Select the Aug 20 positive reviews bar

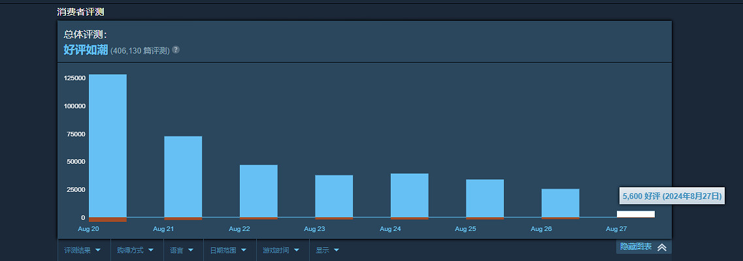pyautogui.click(x=108, y=145)
